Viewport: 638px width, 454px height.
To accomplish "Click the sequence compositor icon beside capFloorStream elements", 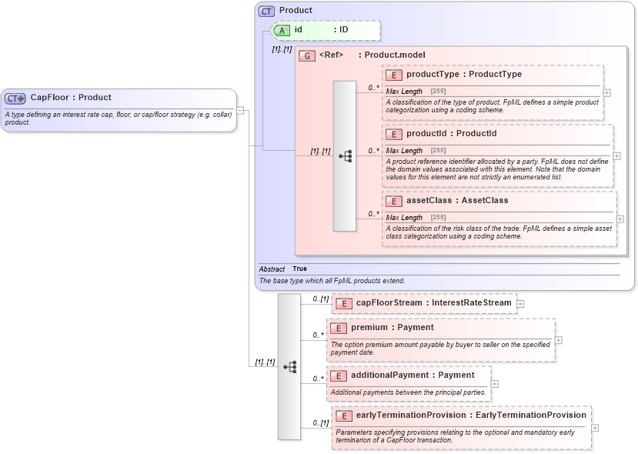I will 289,367.
